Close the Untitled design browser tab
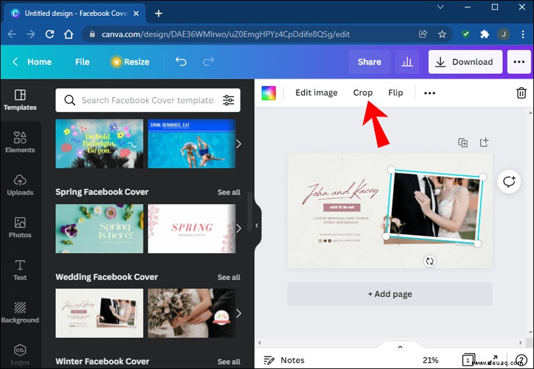The image size is (534, 369). [x=136, y=13]
